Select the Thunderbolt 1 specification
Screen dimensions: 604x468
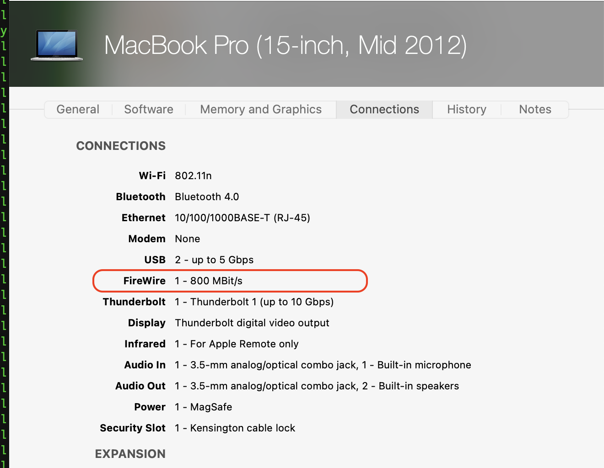(253, 302)
